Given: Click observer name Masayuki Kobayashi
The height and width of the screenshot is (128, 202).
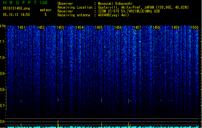Looking at the screenshot, I should pos(115,4).
